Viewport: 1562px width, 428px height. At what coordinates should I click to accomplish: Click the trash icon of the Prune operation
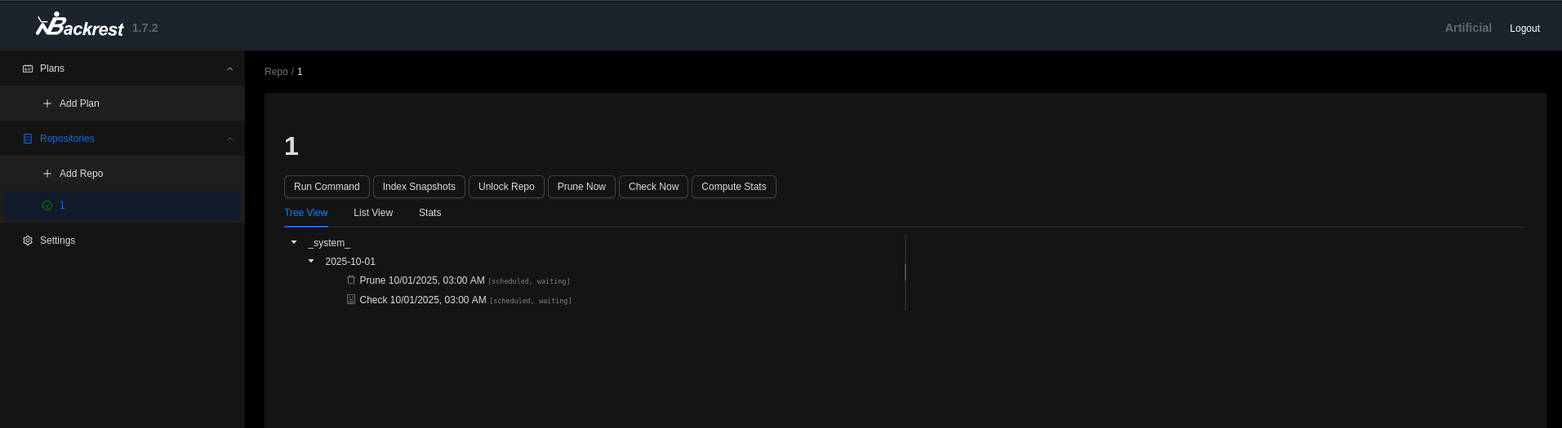pos(351,280)
